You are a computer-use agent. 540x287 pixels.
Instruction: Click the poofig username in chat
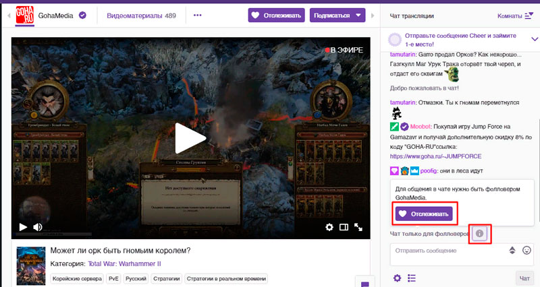[x=429, y=171]
